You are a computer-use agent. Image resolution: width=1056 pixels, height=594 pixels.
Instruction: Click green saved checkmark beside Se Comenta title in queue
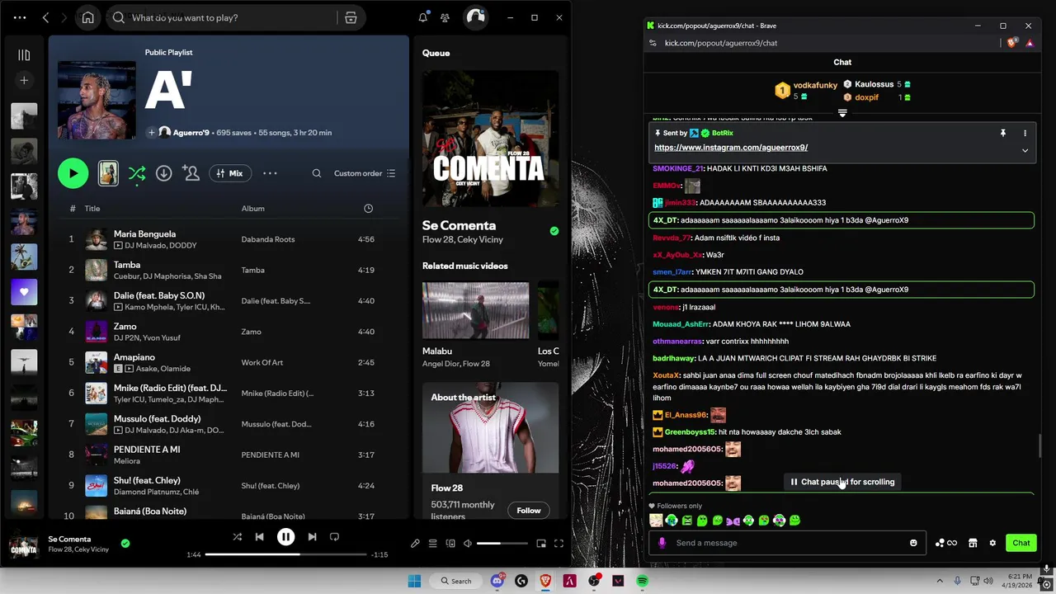point(554,231)
